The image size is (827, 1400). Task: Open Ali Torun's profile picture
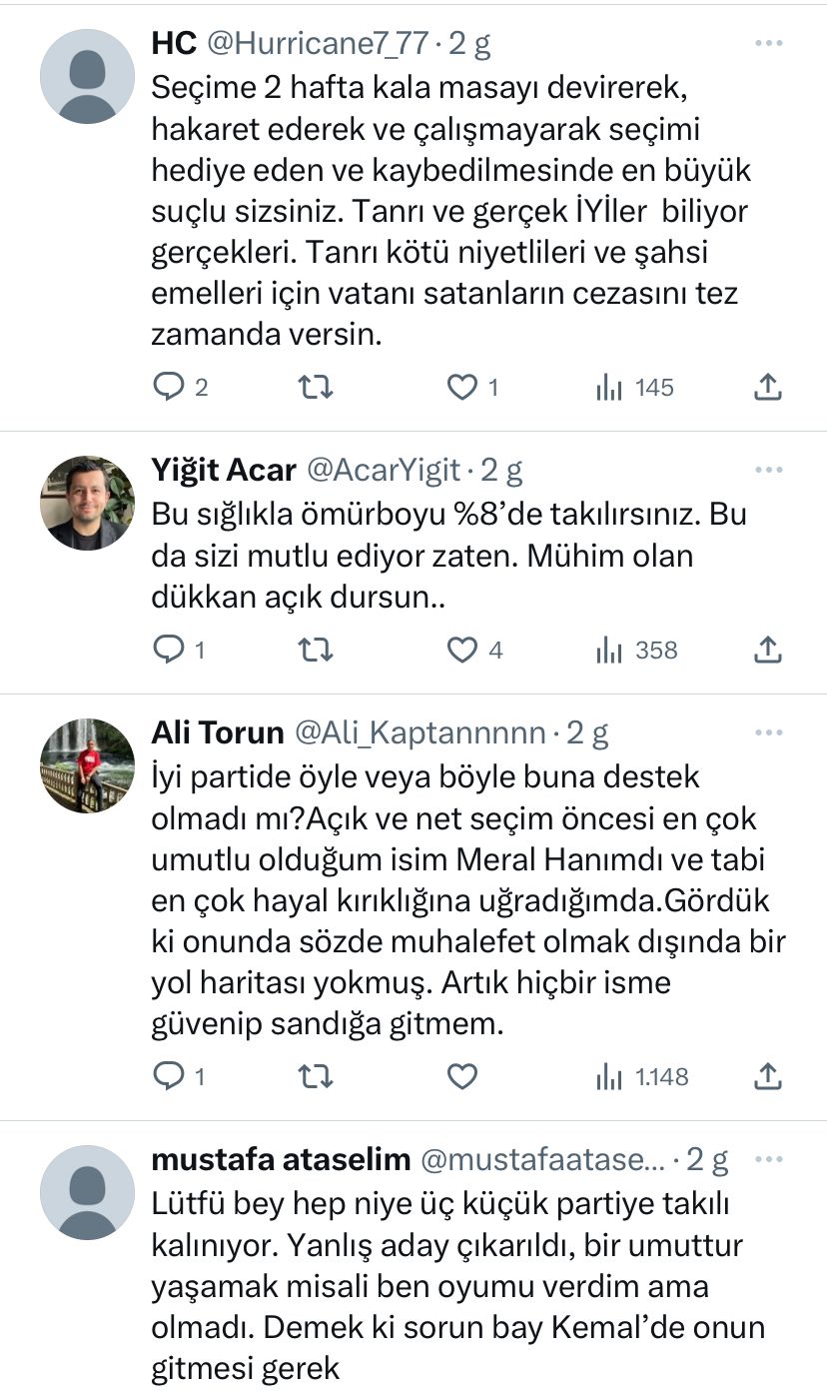(87, 765)
